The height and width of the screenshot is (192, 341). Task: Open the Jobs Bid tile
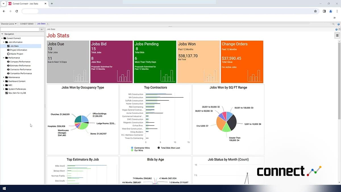click(x=111, y=62)
